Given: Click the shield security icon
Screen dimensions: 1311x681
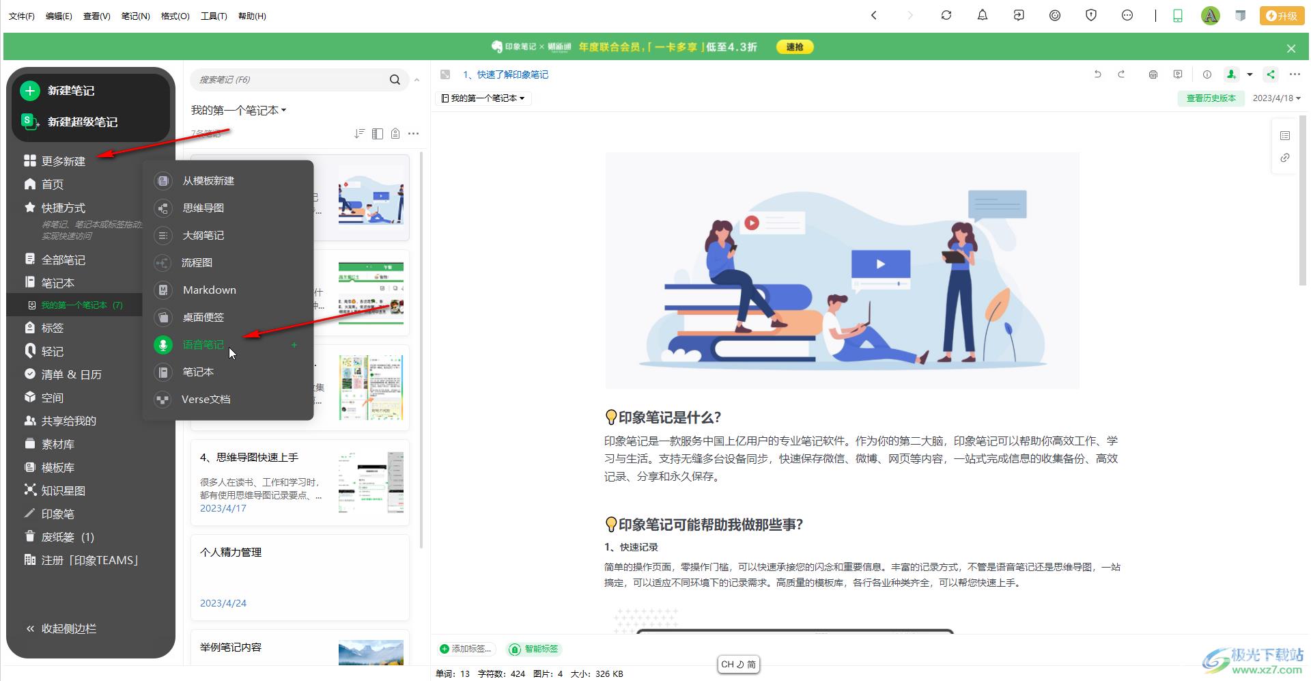Looking at the screenshot, I should tap(1091, 15).
